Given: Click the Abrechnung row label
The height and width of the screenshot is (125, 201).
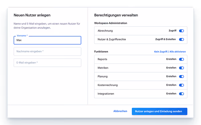Looking at the screenshot, I should point(105,31).
